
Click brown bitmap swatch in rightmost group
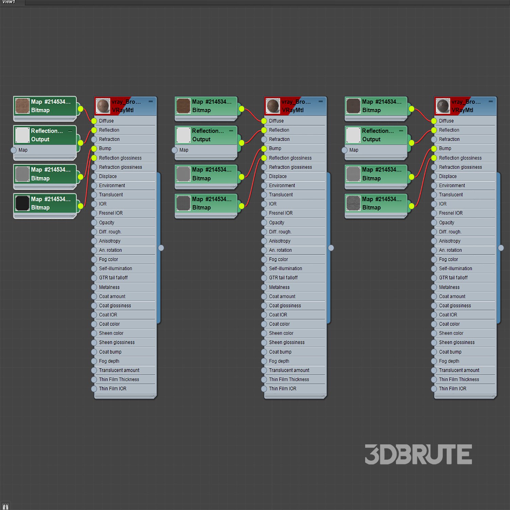(x=353, y=106)
